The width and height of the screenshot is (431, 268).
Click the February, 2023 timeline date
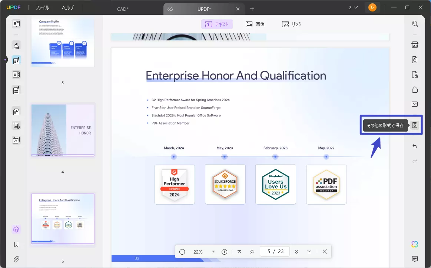[x=275, y=148]
